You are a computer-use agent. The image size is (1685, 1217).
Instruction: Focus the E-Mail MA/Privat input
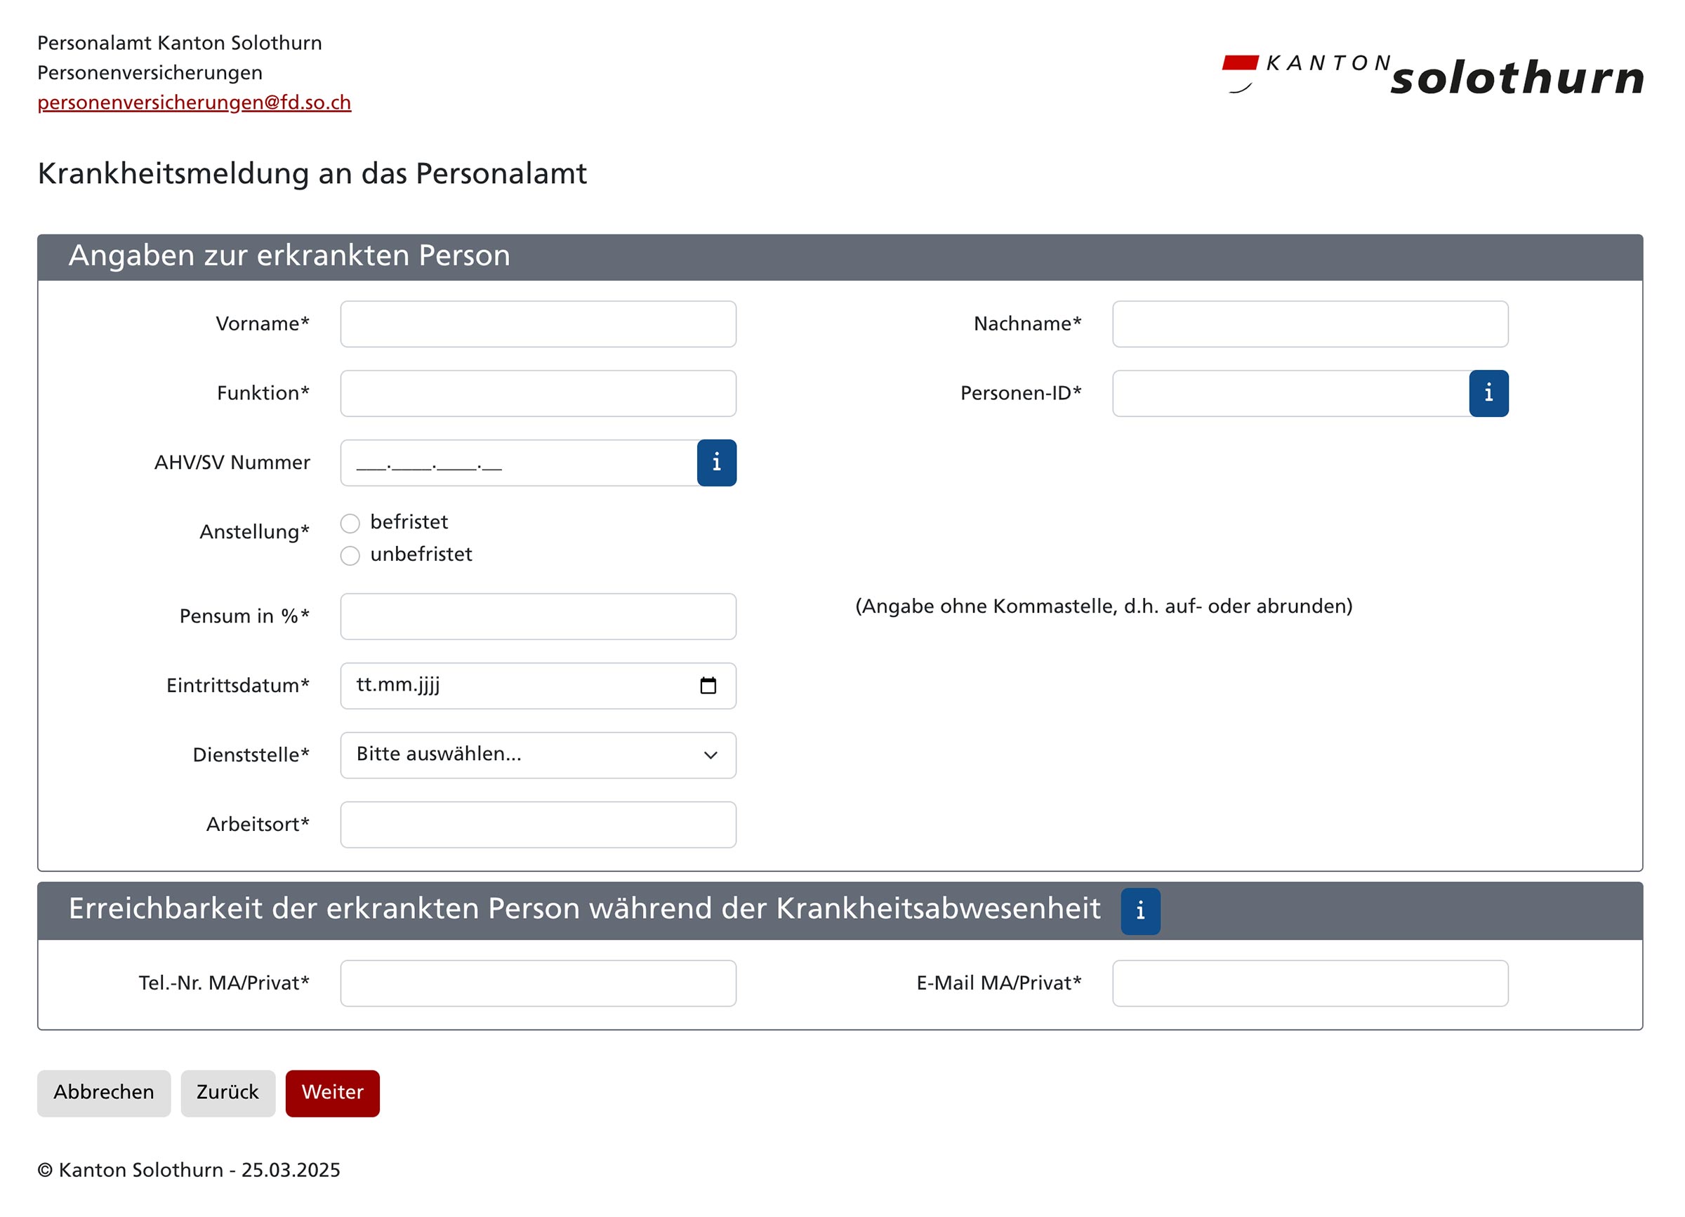[1309, 983]
